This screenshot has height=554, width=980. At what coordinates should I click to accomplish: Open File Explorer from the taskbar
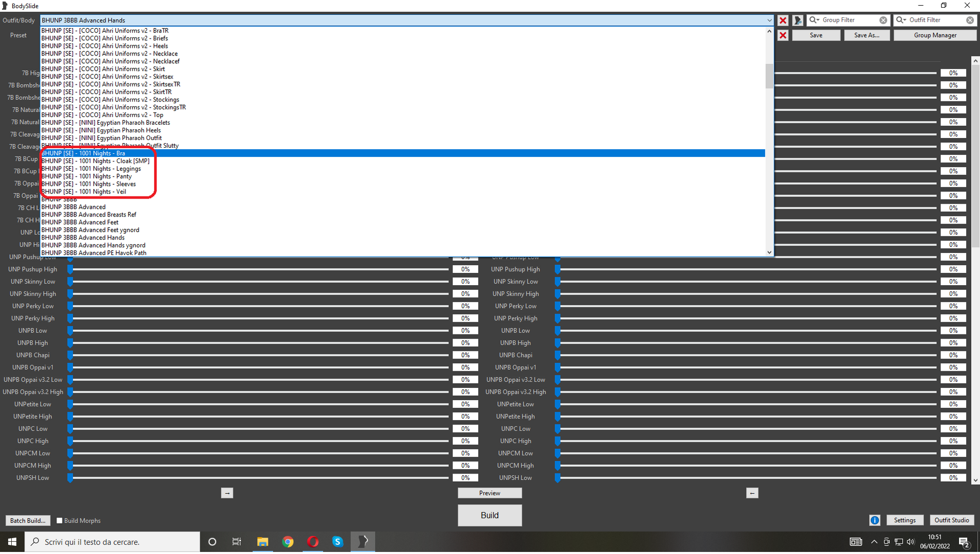pos(262,542)
